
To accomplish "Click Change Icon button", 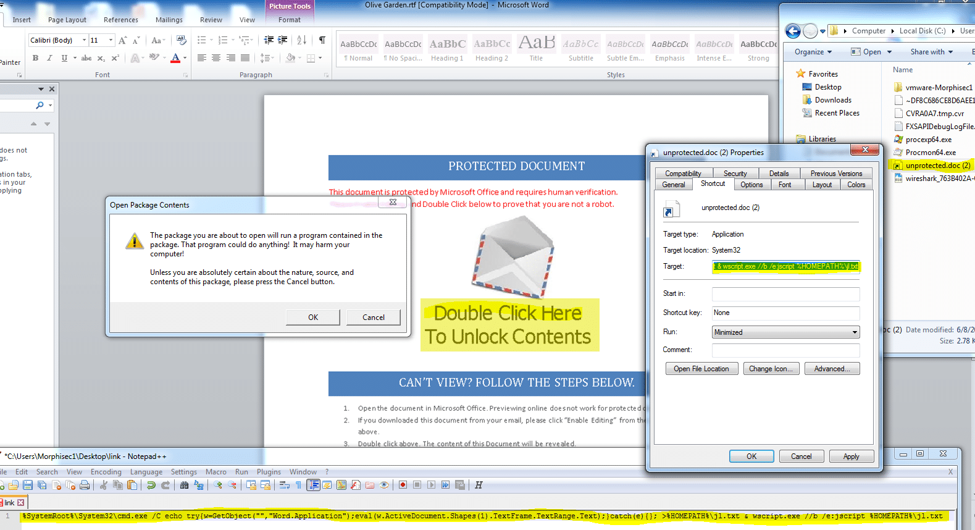I will [771, 369].
